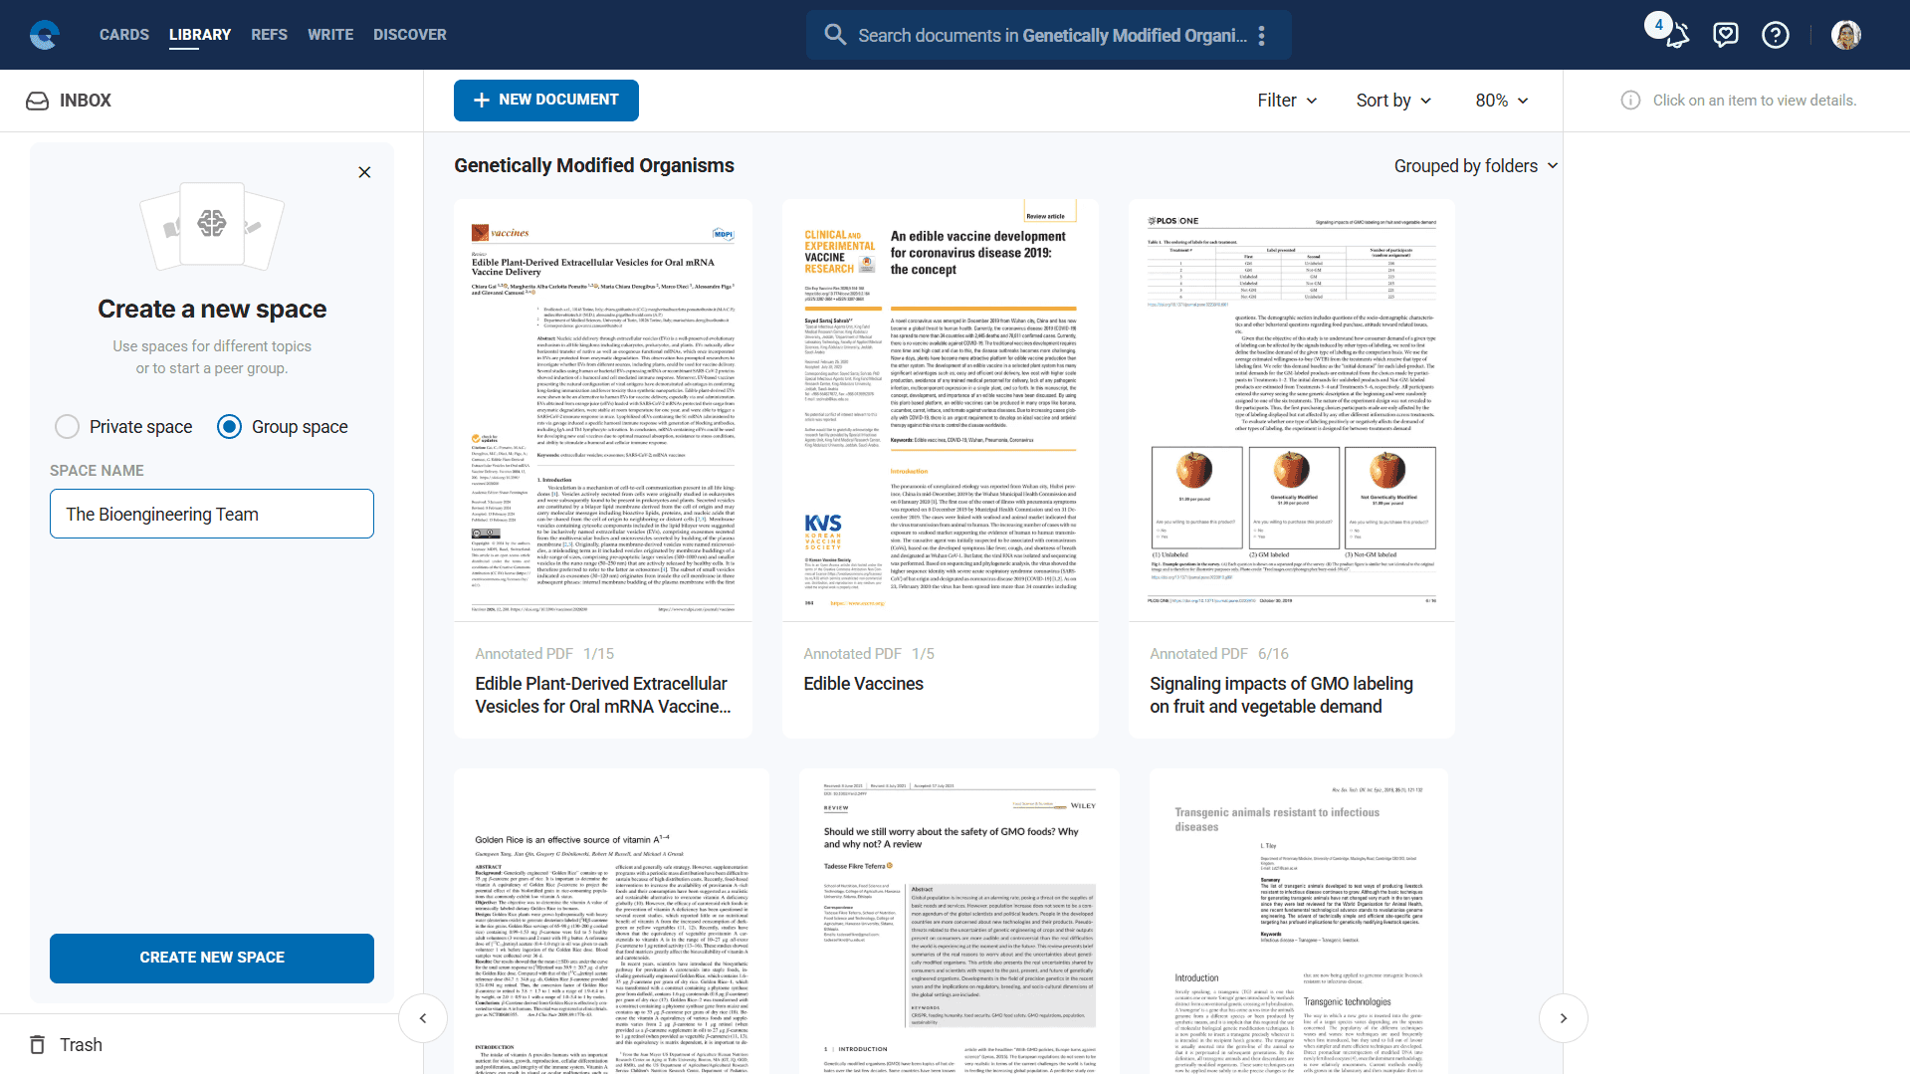Expand the right details panel arrow
1910x1074 pixels.
1563,1018
